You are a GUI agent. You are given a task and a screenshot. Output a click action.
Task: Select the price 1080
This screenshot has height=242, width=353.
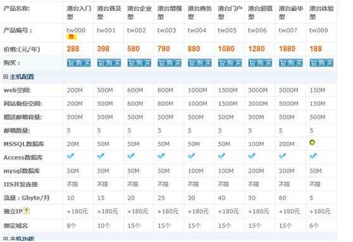click(x=226, y=49)
